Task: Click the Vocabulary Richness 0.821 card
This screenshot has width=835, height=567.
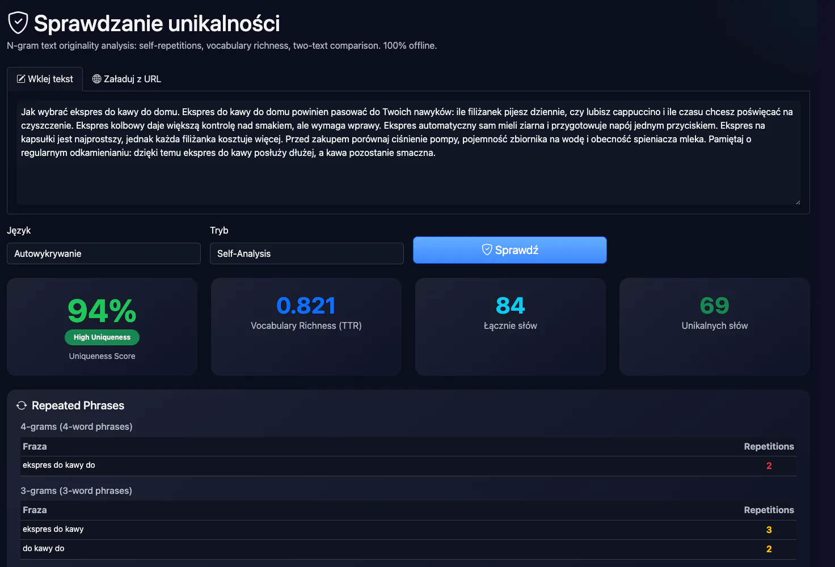Action: pyautogui.click(x=306, y=327)
